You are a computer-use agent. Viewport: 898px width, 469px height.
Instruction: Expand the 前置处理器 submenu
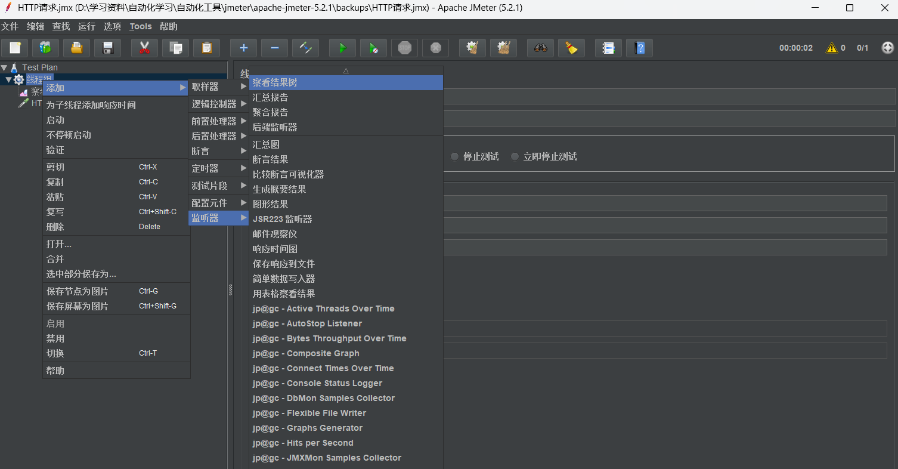pyautogui.click(x=218, y=121)
